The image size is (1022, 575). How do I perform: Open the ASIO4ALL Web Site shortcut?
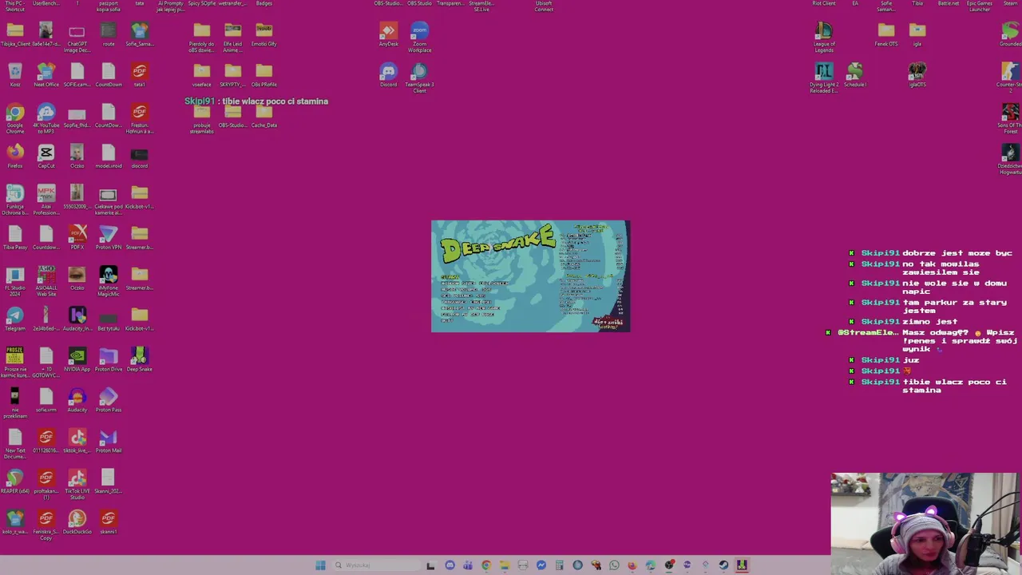pos(46,279)
